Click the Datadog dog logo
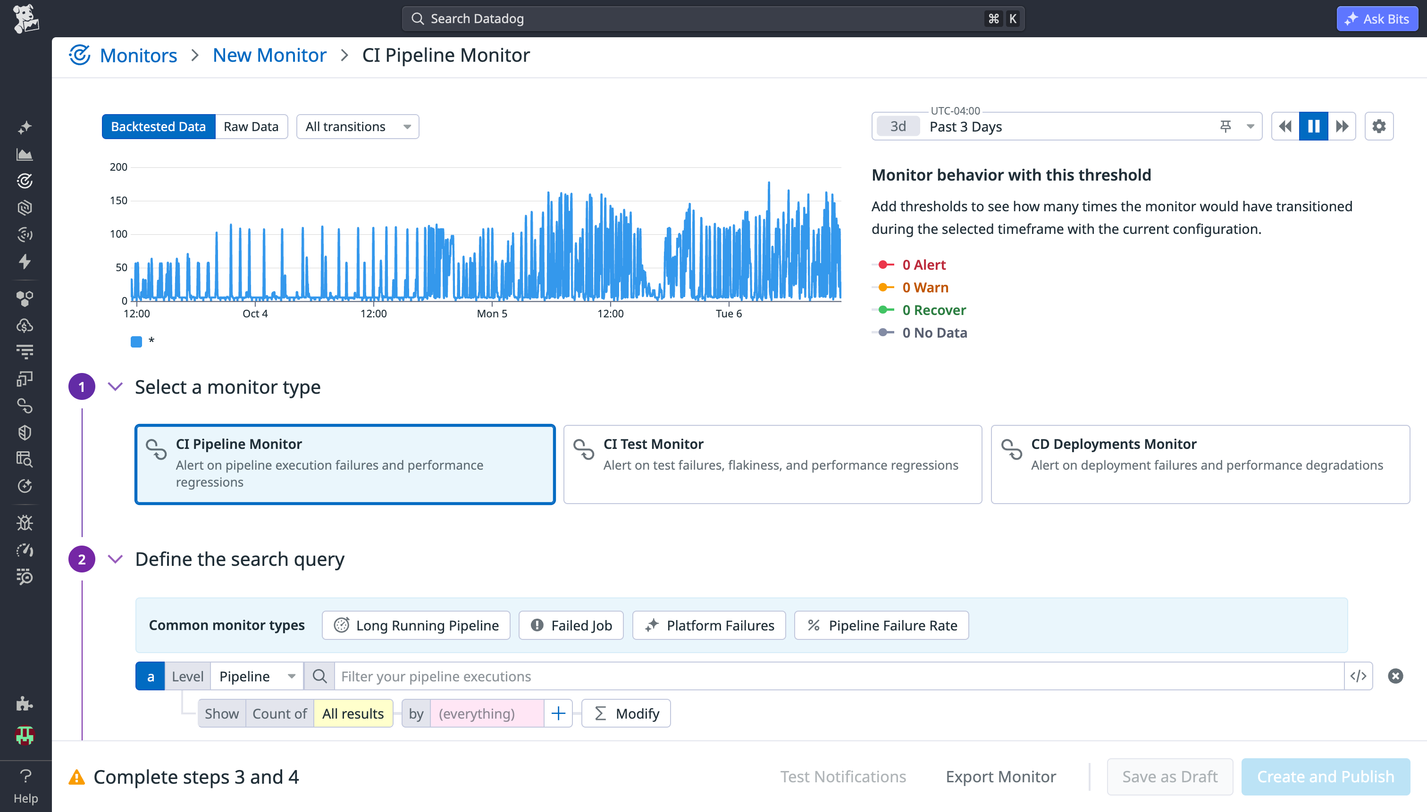 pos(25,19)
